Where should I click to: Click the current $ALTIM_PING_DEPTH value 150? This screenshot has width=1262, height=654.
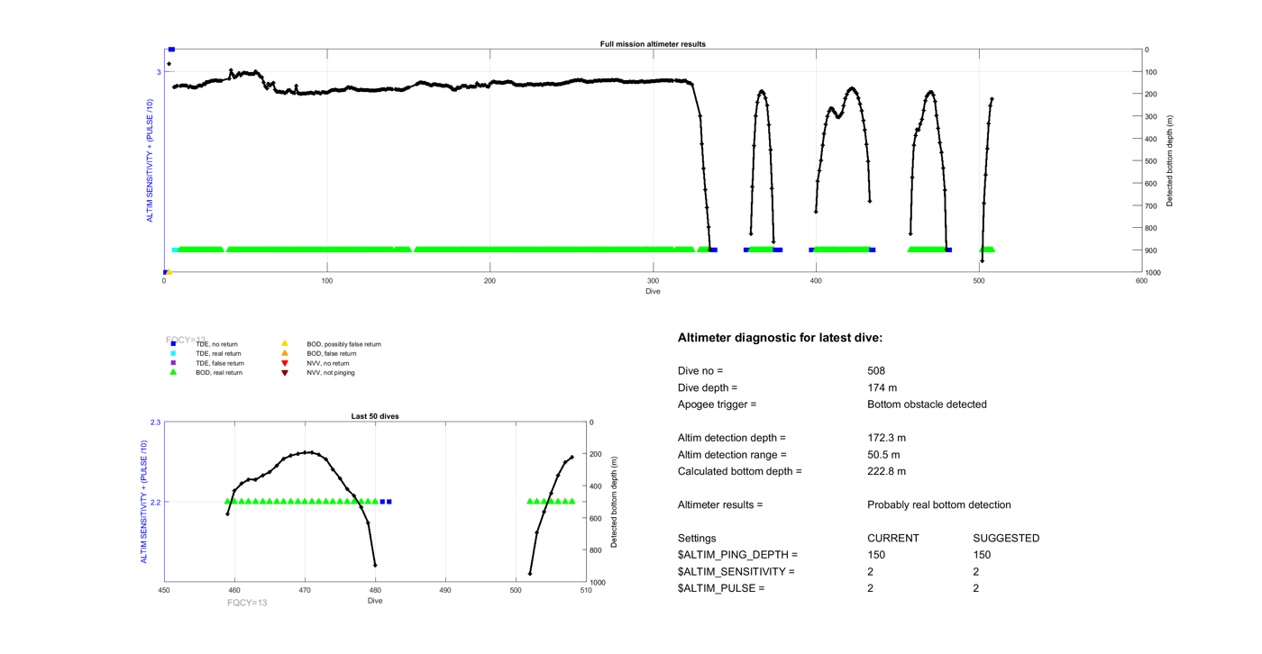click(876, 555)
